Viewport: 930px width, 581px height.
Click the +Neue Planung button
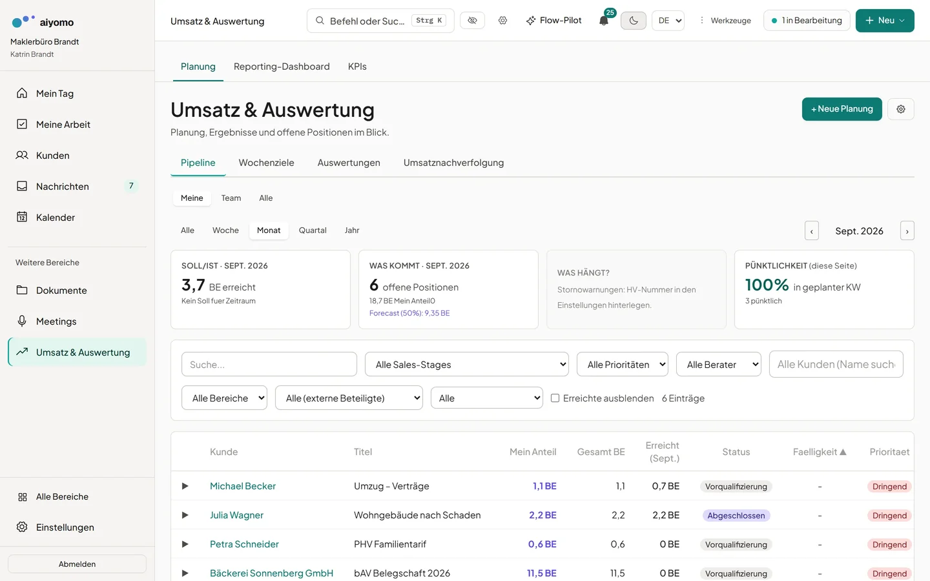pyautogui.click(x=842, y=109)
